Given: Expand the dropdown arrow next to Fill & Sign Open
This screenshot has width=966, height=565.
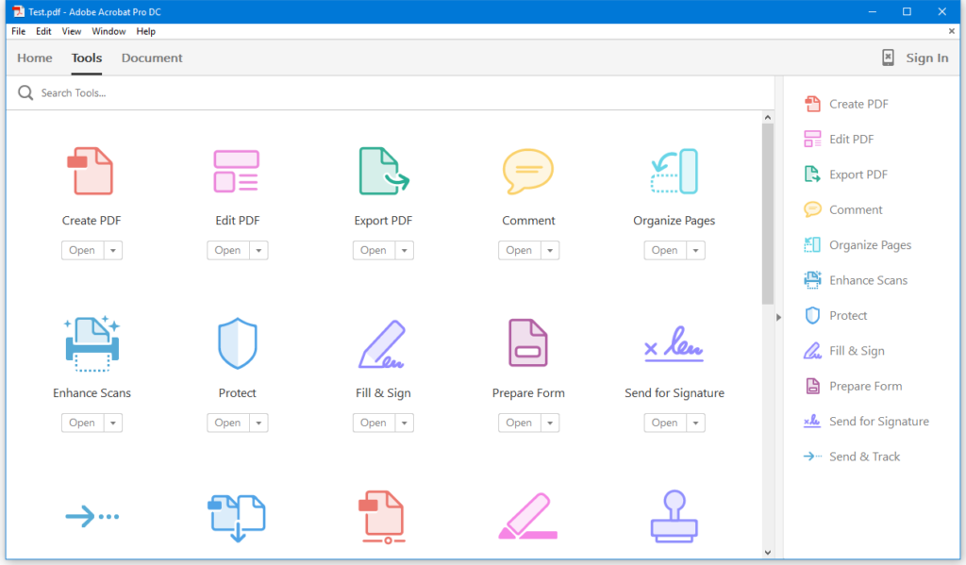Looking at the screenshot, I should 404,423.
